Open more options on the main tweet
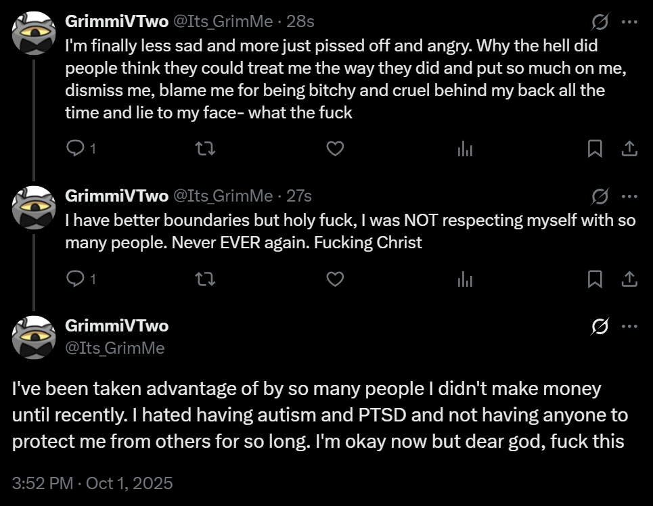 (629, 326)
